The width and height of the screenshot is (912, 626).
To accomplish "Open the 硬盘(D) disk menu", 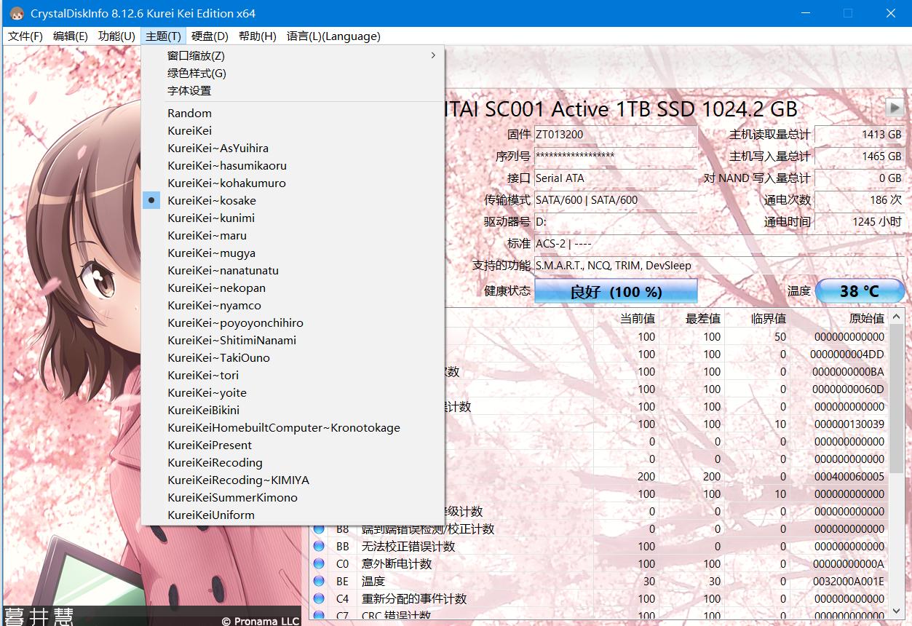I will [x=210, y=36].
